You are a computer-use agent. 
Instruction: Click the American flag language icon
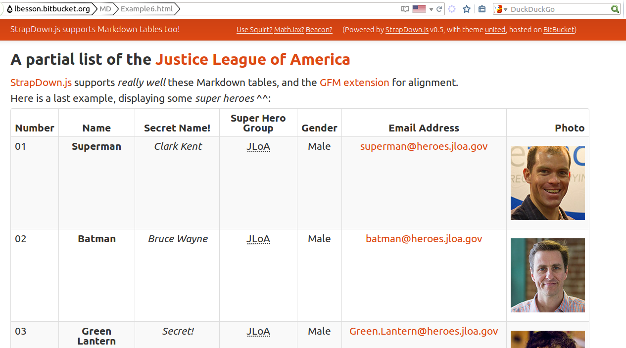click(419, 8)
